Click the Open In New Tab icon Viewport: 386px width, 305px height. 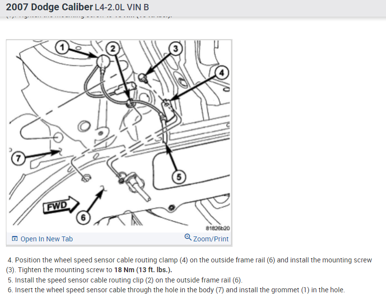click(x=15, y=238)
